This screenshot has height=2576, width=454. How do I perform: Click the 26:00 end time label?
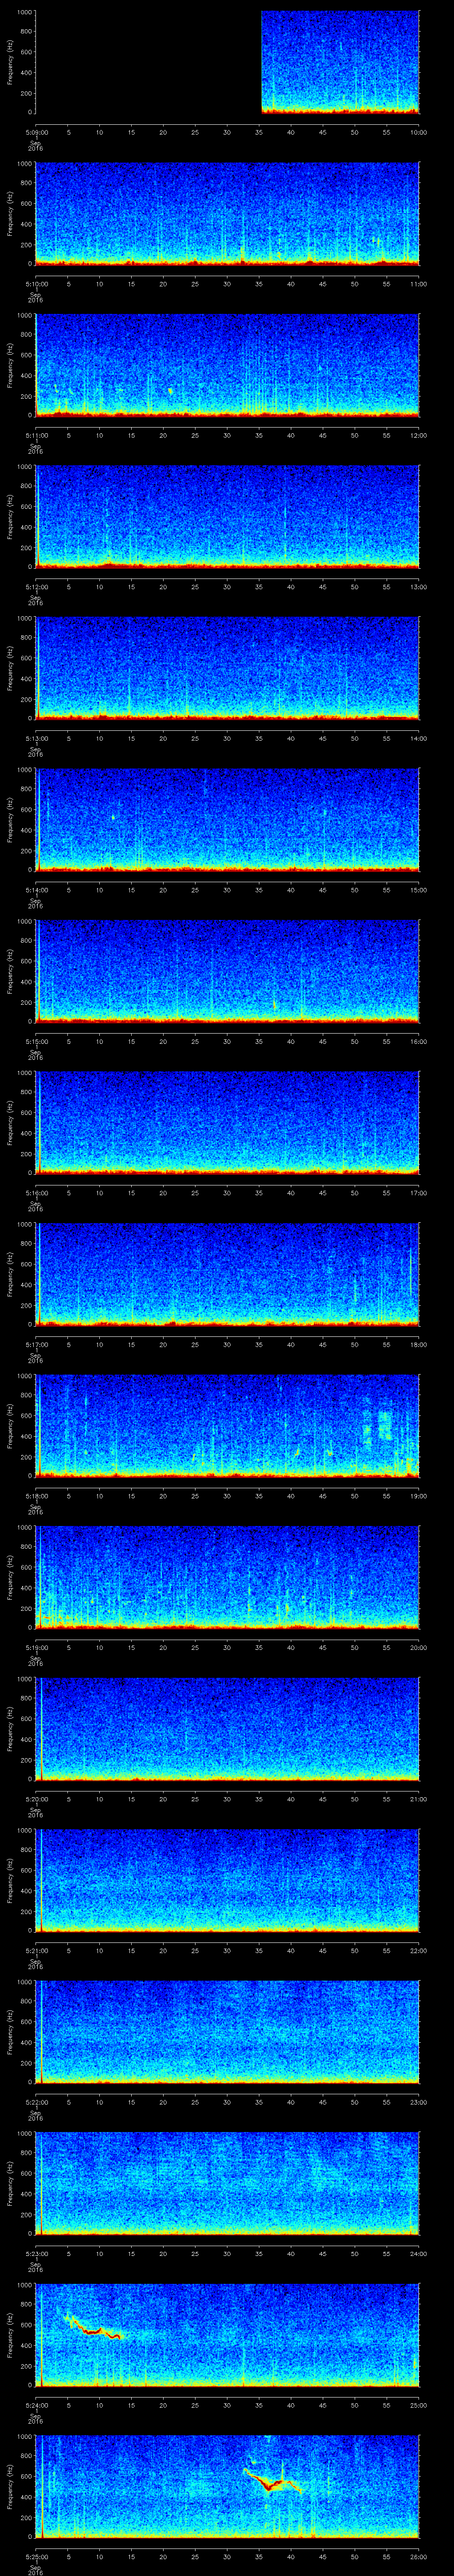point(418,2556)
